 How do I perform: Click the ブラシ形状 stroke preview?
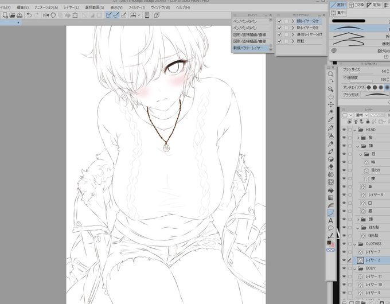pos(375,95)
